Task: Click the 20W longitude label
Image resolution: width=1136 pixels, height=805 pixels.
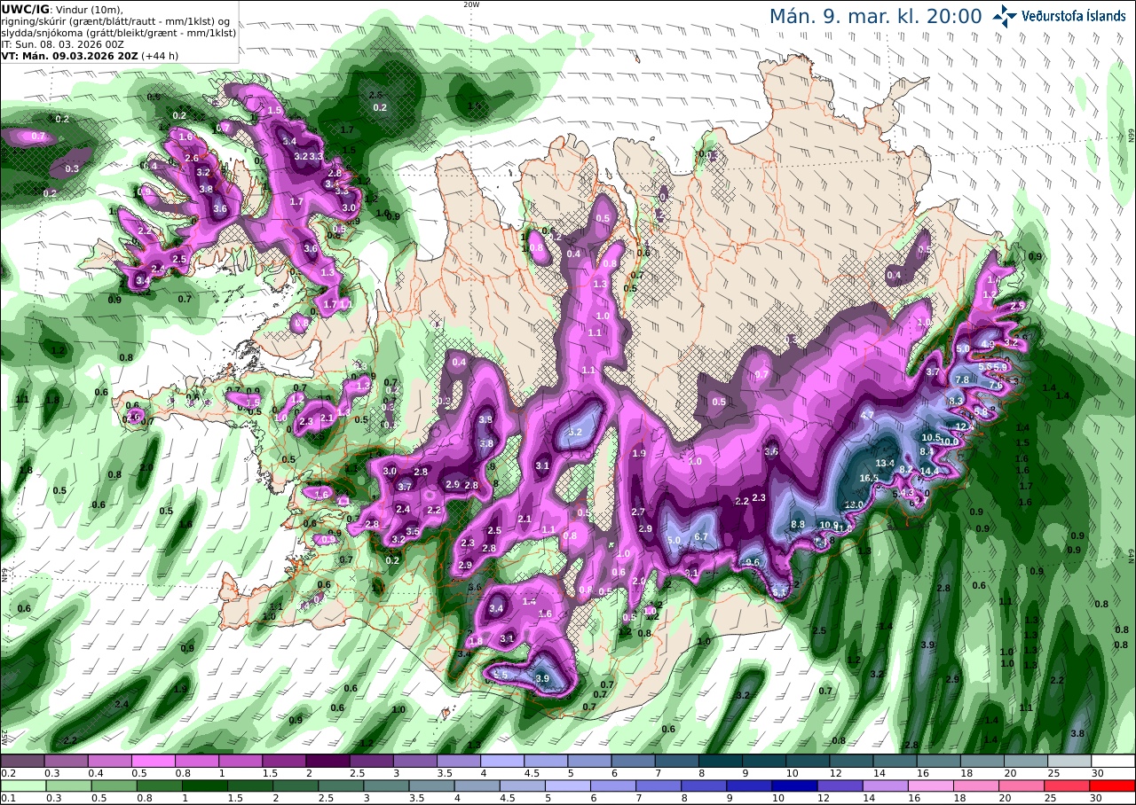Action: (471, 4)
